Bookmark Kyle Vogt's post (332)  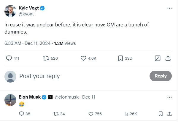point(120,58)
